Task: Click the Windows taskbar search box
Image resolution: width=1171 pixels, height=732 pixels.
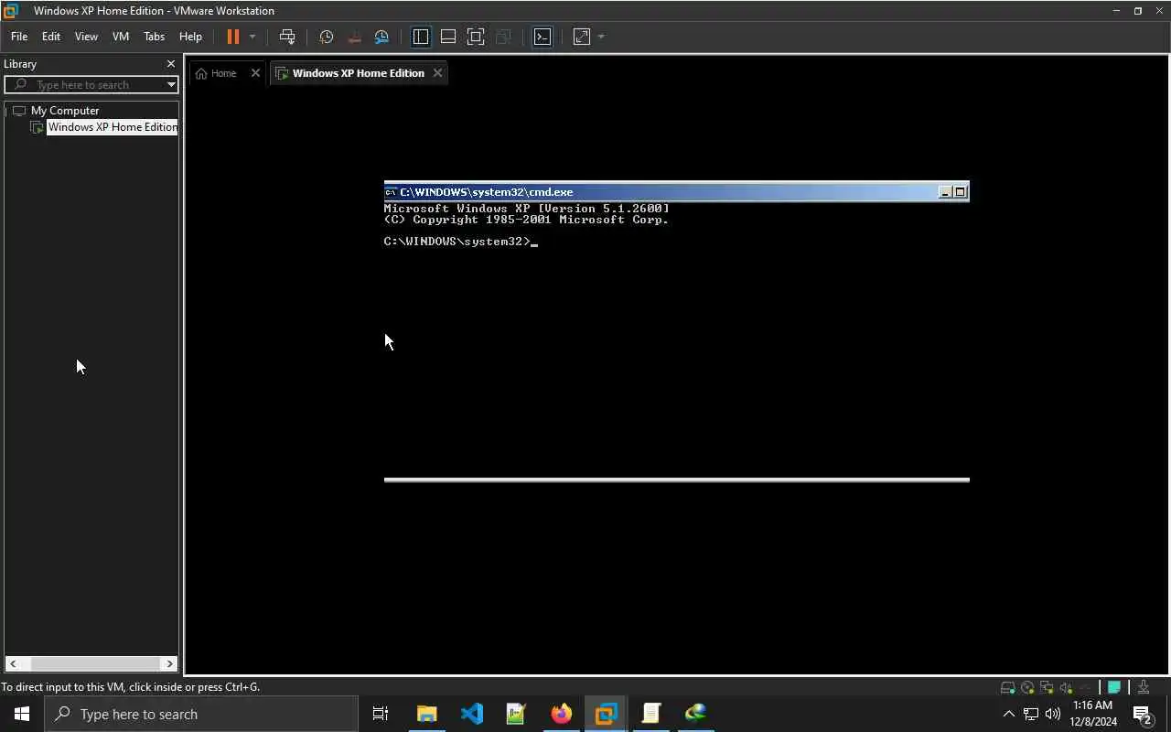Action: [201, 714]
